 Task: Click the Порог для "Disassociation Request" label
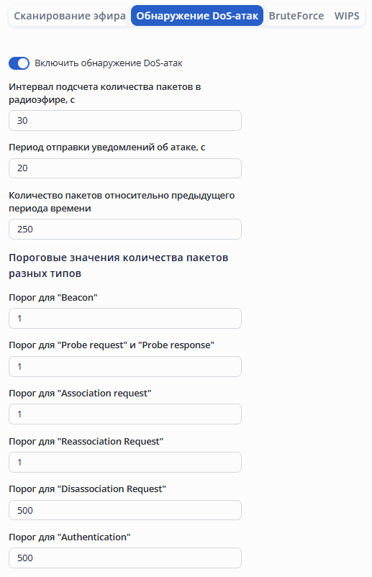(x=87, y=489)
